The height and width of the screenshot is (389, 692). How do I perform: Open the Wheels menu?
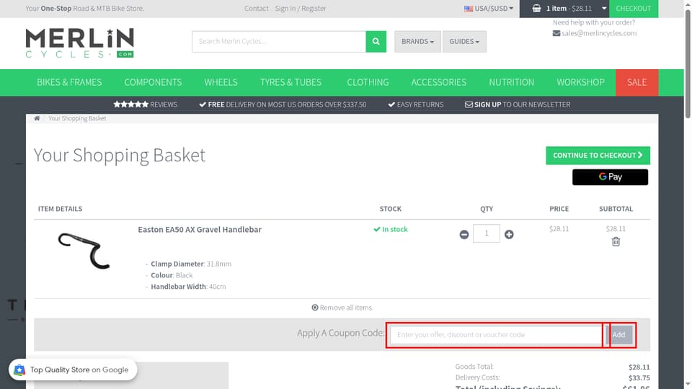click(221, 82)
